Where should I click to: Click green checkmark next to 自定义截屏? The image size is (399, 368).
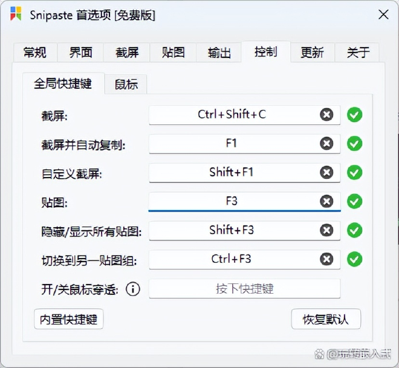(x=354, y=172)
